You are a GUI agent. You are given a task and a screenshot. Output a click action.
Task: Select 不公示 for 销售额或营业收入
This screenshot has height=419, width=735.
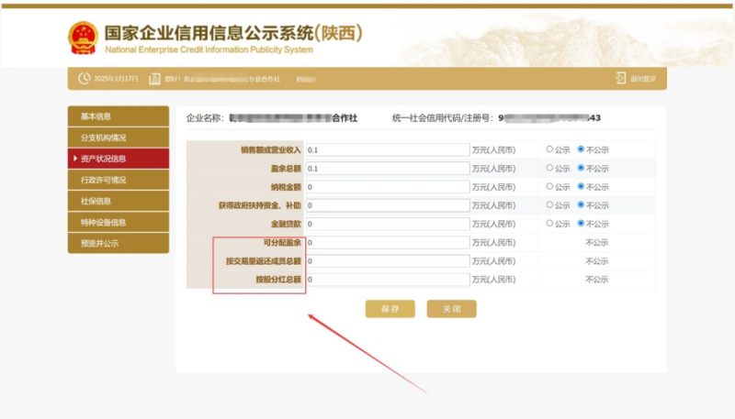pyautogui.click(x=581, y=149)
